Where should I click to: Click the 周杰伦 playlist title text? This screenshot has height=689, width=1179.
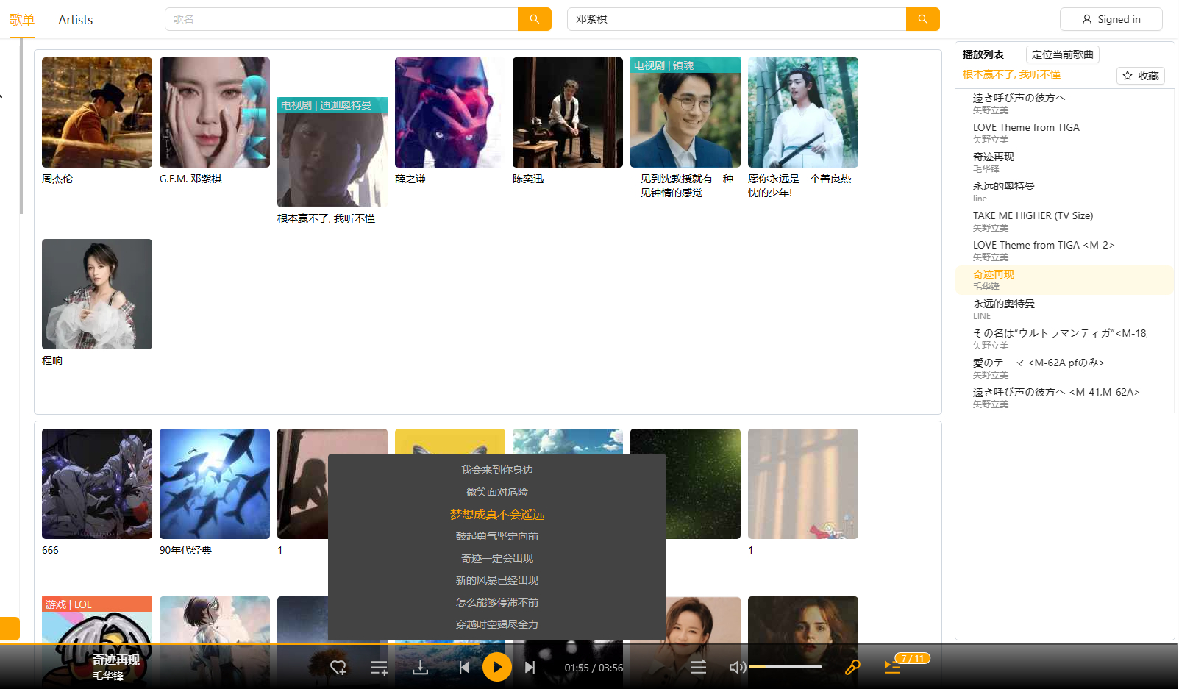(x=57, y=179)
